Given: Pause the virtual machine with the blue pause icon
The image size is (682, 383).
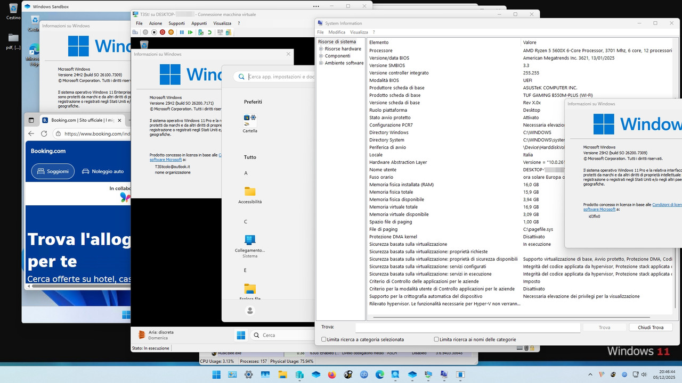Looking at the screenshot, I should (x=182, y=32).
